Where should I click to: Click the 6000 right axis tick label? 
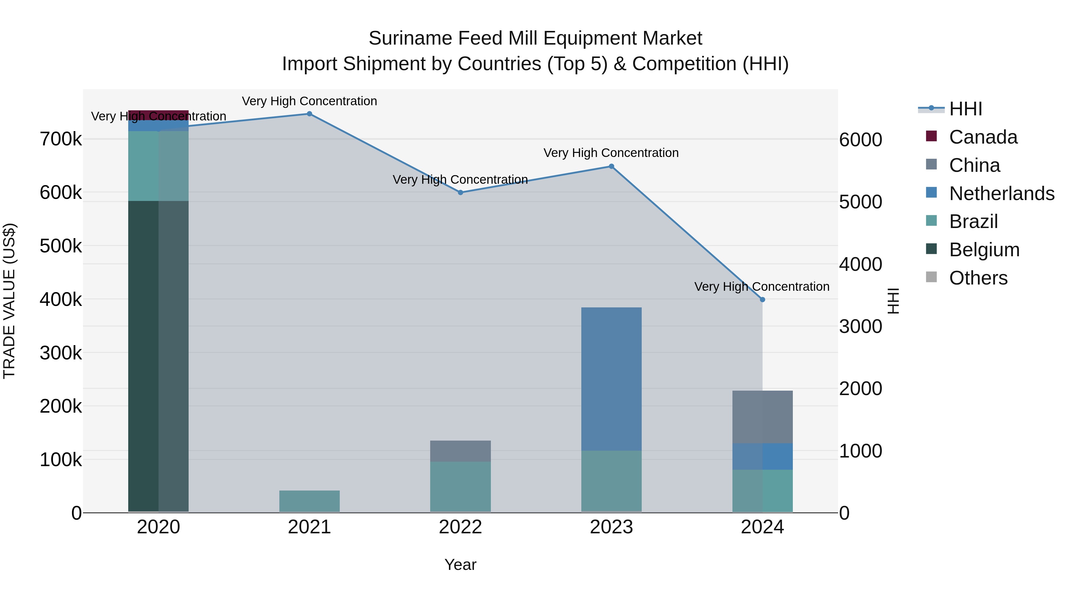click(861, 140)
